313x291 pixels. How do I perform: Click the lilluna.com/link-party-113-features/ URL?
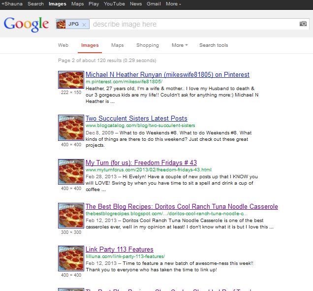[125, 256]
